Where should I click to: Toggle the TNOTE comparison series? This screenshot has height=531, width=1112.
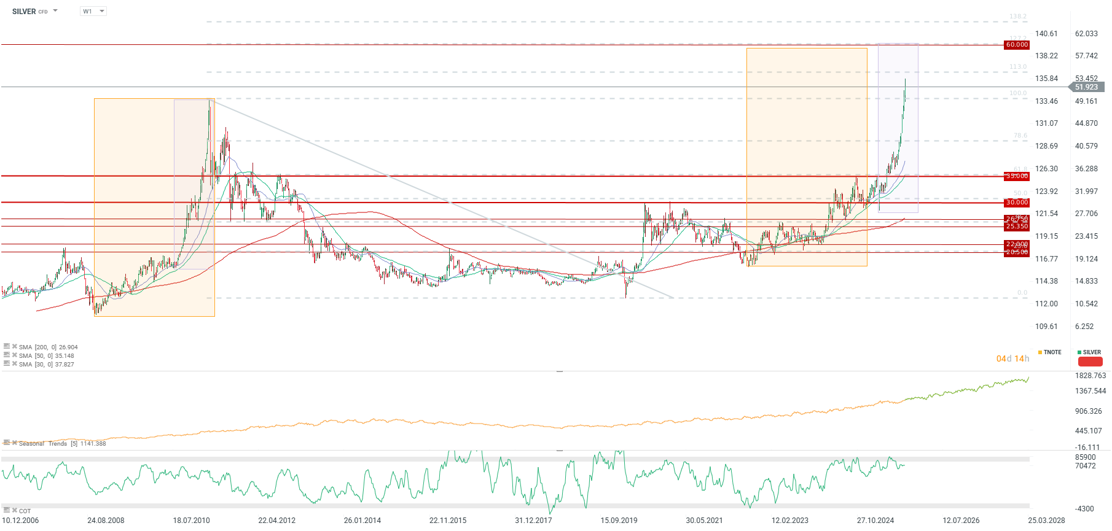tap(1049, 352)
